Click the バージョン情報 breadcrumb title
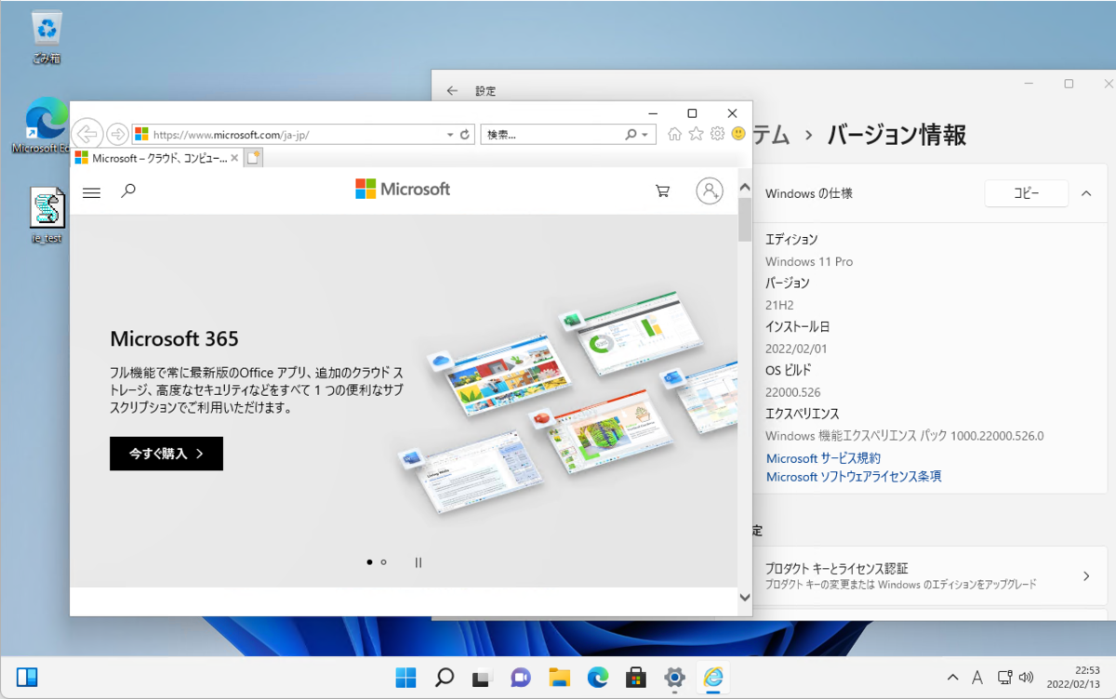The image size is (1116, 699). (x=897, y=135)
